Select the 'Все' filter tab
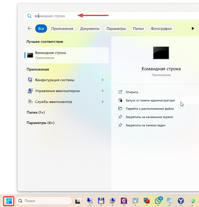 coord(41,29)
